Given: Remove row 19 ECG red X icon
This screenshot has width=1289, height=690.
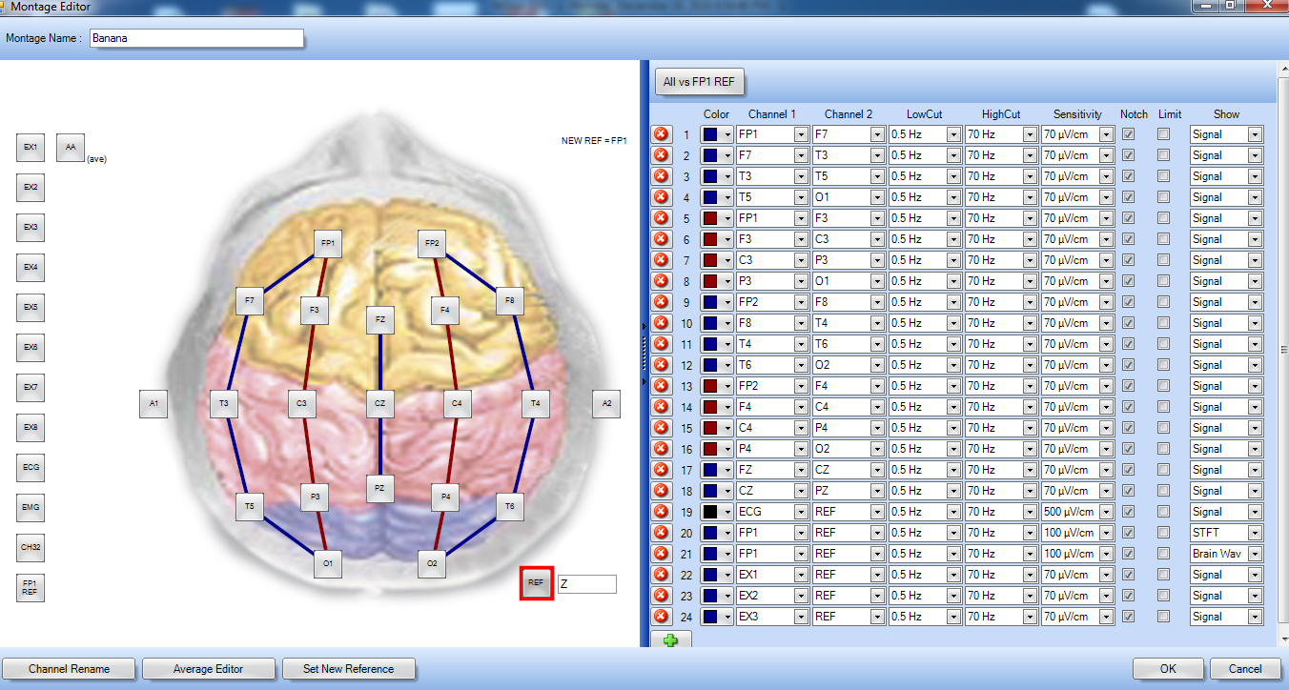Looking at the screenshot, I should point(661,512).
